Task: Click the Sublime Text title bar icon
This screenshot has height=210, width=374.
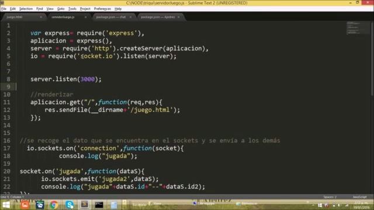Action: 2,3
